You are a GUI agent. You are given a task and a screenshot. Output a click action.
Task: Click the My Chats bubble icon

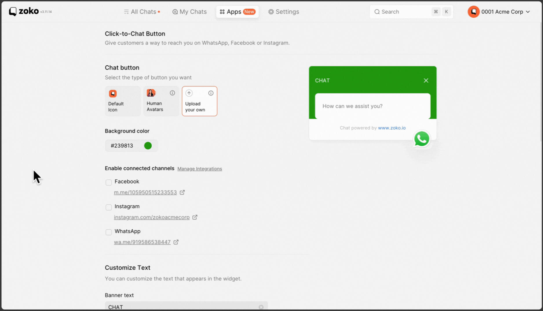(175, 12)
